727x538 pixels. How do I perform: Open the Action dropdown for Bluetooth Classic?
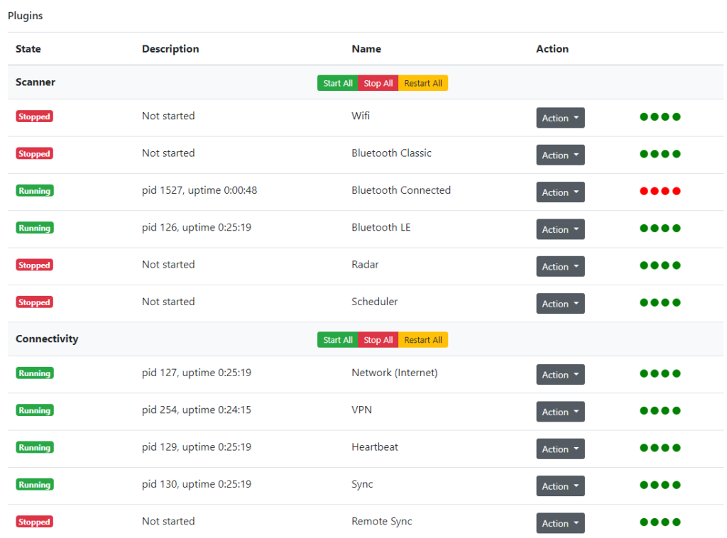click(x=560, y=155)
